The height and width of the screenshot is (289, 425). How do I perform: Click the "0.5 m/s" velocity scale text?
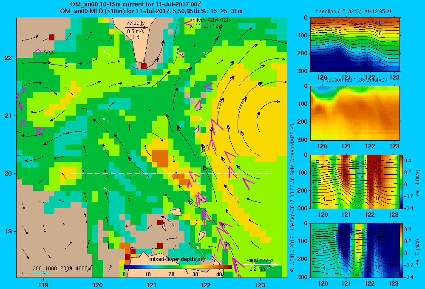pos(136,31)
